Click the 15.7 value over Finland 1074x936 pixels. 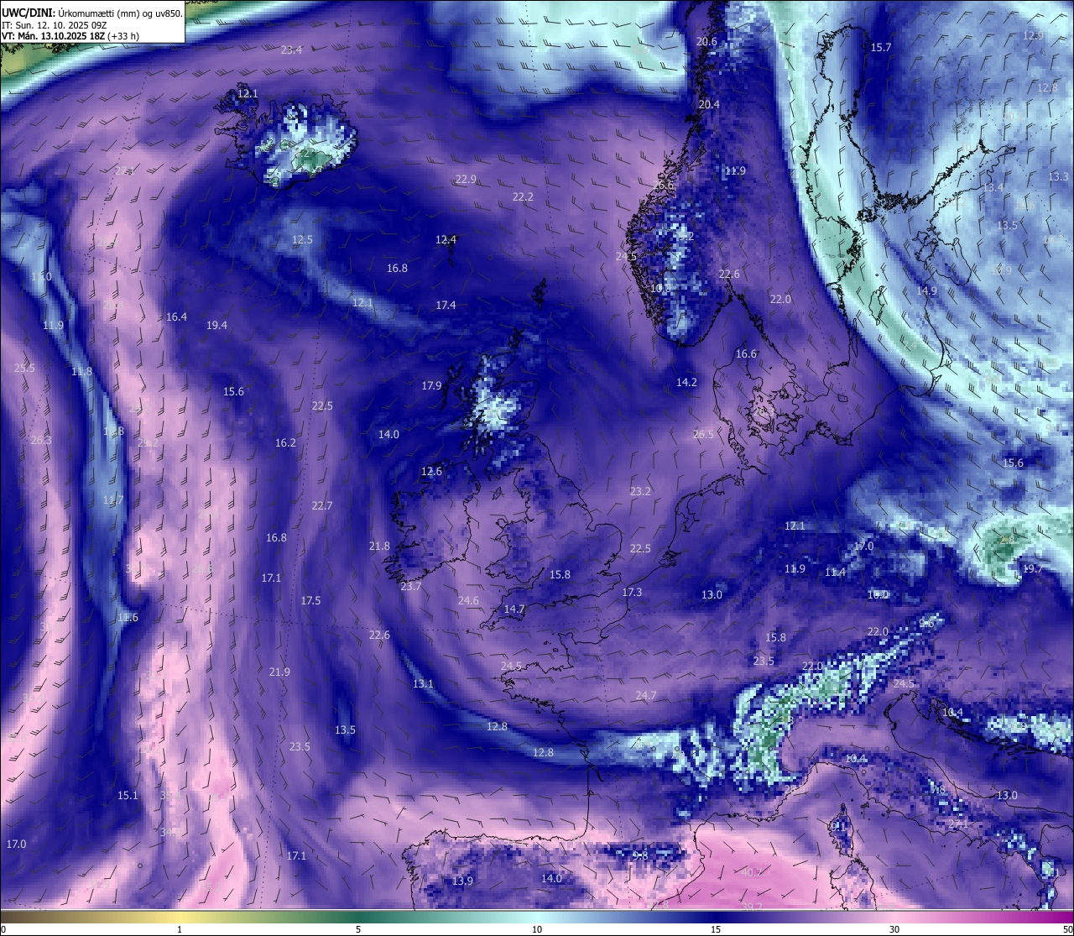point(881,48)
